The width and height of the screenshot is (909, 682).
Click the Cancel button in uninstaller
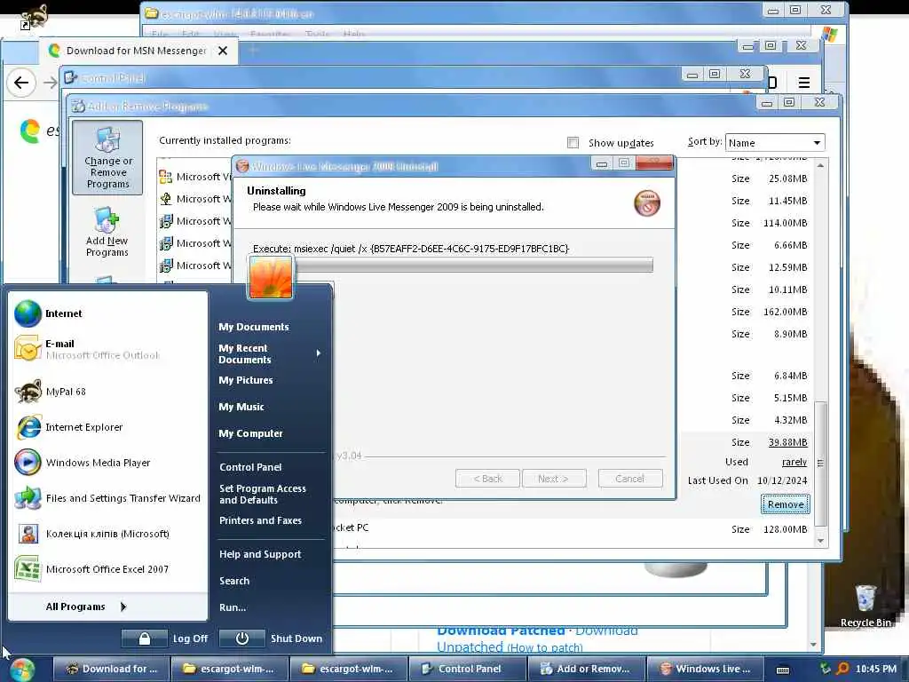[629, 479]
